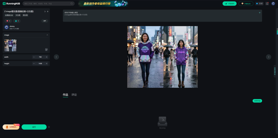Image resolution: width=278 pixels, height=138 pixels.
Task: Increase width with plus button
Action: pos(47,57)
